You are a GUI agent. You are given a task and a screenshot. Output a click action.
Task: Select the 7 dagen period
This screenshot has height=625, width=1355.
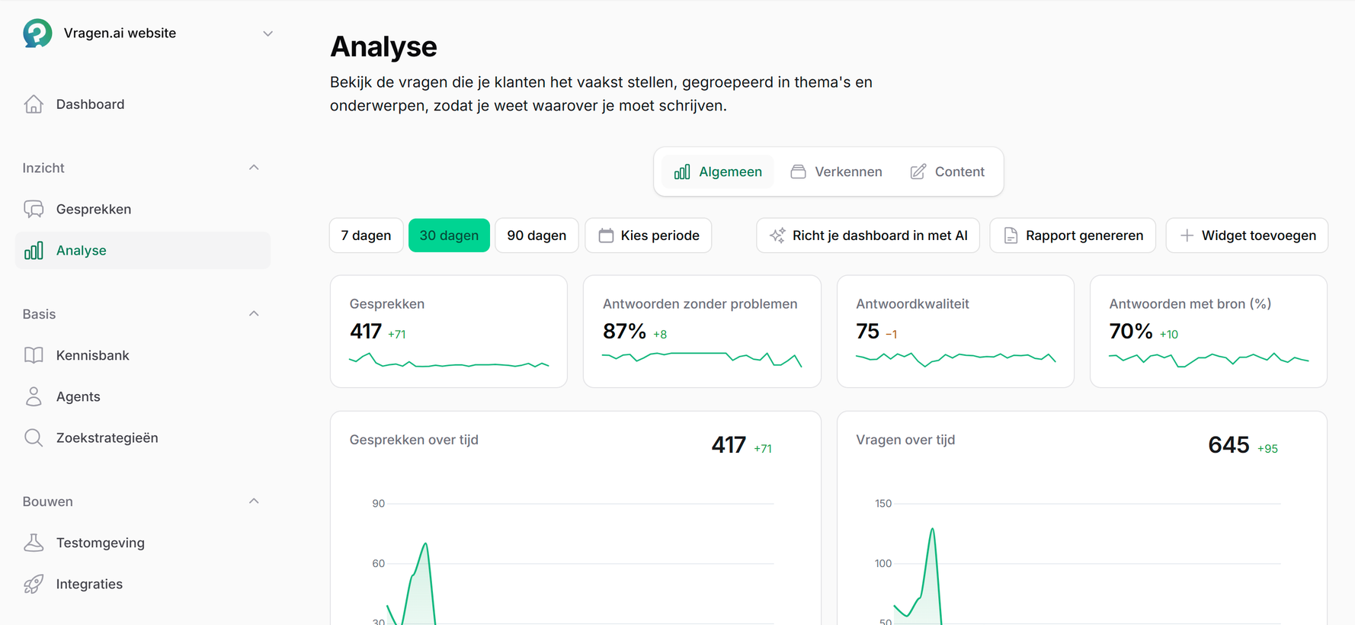(x=366, y=236)
